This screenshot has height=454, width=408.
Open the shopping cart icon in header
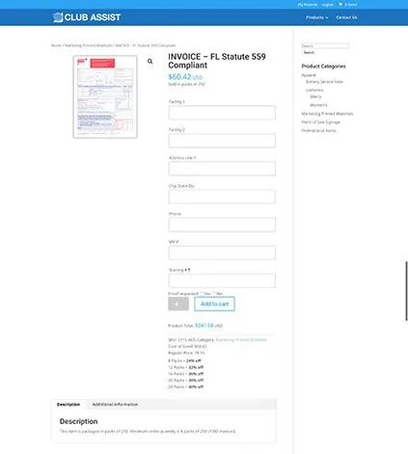coord(340,5)
